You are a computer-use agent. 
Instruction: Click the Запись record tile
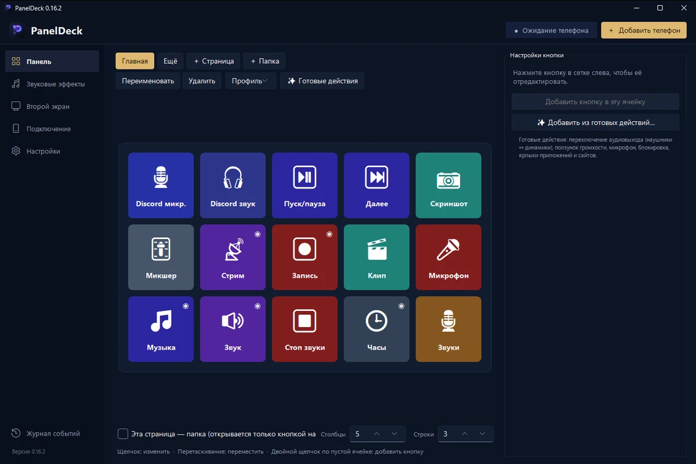[304, 257]
